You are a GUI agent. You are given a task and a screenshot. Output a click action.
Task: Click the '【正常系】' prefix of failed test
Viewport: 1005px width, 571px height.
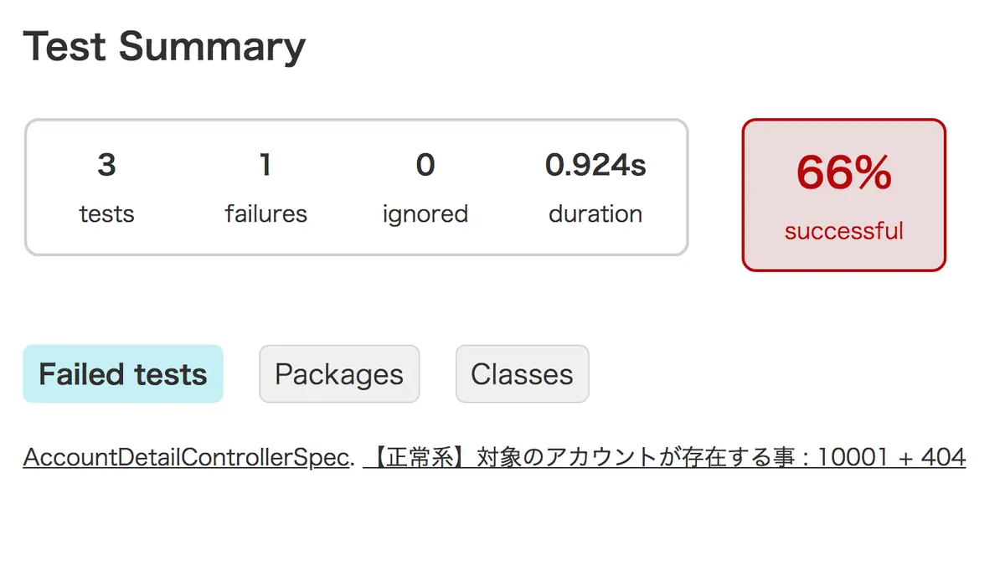(420, 457)
